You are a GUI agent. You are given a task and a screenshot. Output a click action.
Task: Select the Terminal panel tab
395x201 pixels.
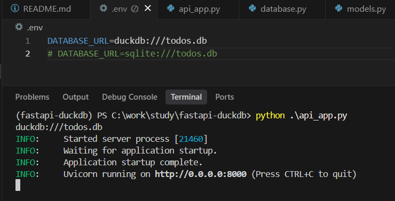coord(186,97)
